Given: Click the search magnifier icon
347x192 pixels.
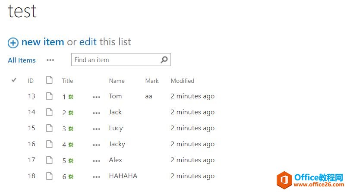Looking at the screenshot, I should 164,60.
